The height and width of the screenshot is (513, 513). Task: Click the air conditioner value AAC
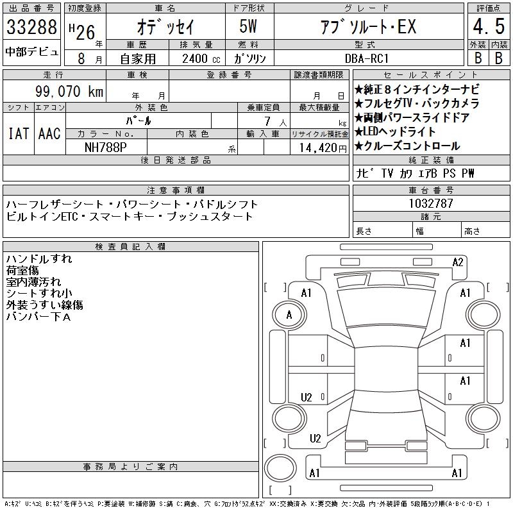click(x=49, y=133)
